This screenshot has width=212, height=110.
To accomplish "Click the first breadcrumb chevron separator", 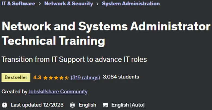I will (40, 4).
